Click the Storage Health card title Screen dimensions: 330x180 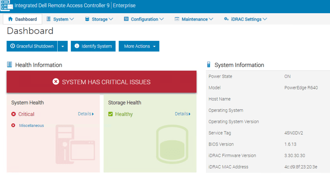(x=125, y=103)
